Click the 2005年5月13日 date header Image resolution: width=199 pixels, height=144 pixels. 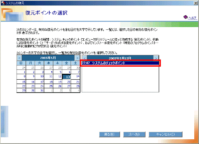[120, 58]
